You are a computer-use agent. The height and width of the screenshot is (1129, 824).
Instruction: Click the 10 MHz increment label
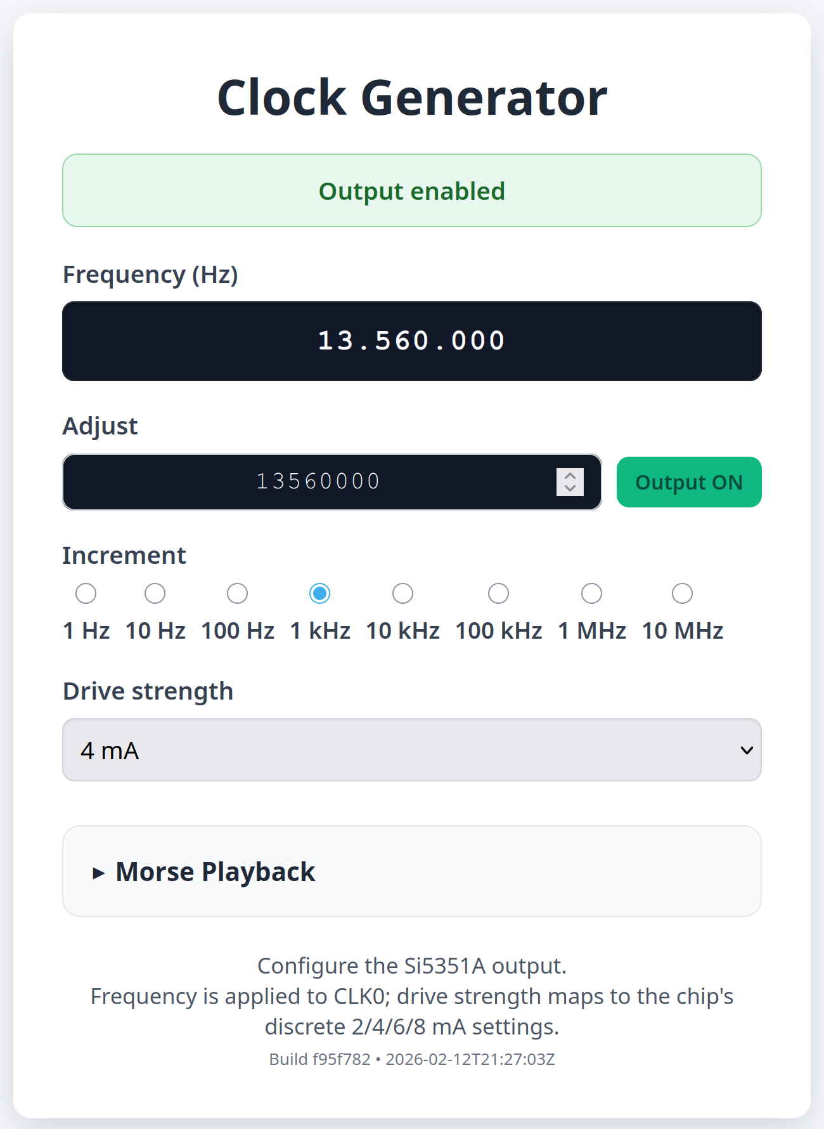tap(683, 631)
